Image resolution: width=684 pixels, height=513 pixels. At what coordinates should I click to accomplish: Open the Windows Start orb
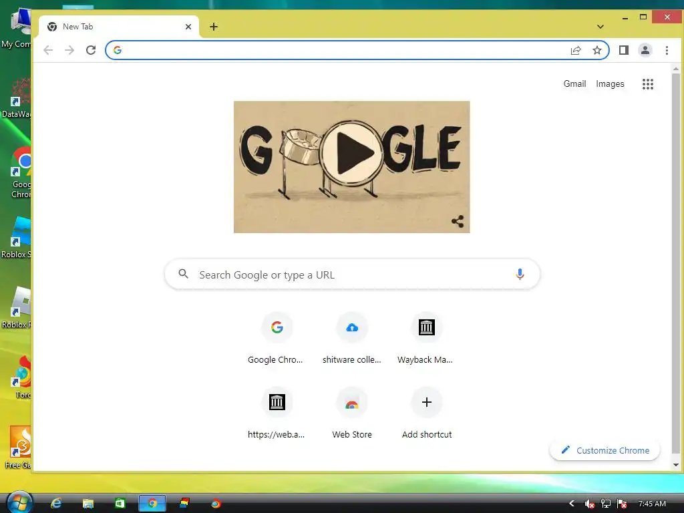pyautogui.click(x=19, y=503)
